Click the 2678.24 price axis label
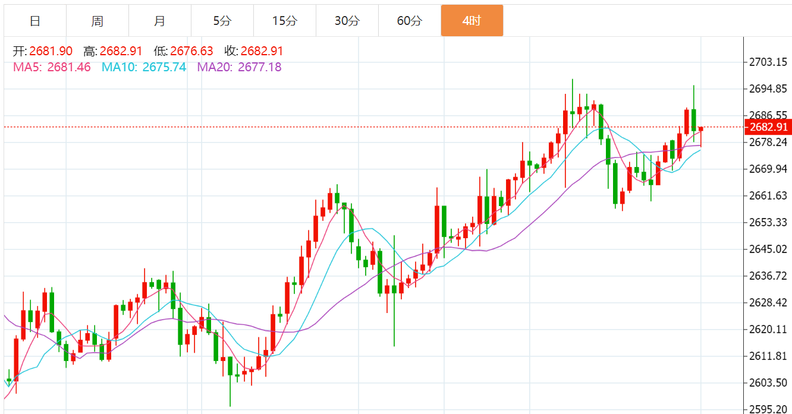792x414 pixels. pos(769,143)
